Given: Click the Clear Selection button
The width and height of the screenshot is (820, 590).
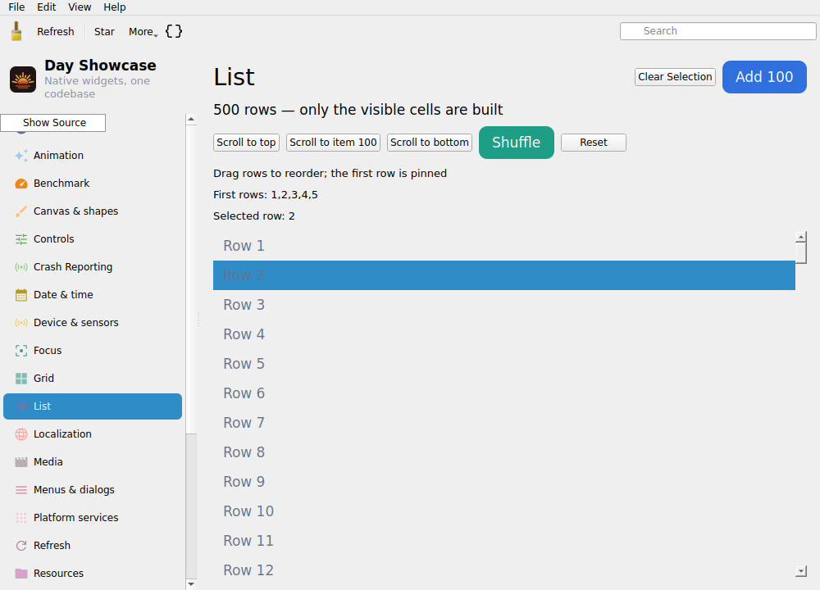Looking at the screenshot, I should point(675,77).
